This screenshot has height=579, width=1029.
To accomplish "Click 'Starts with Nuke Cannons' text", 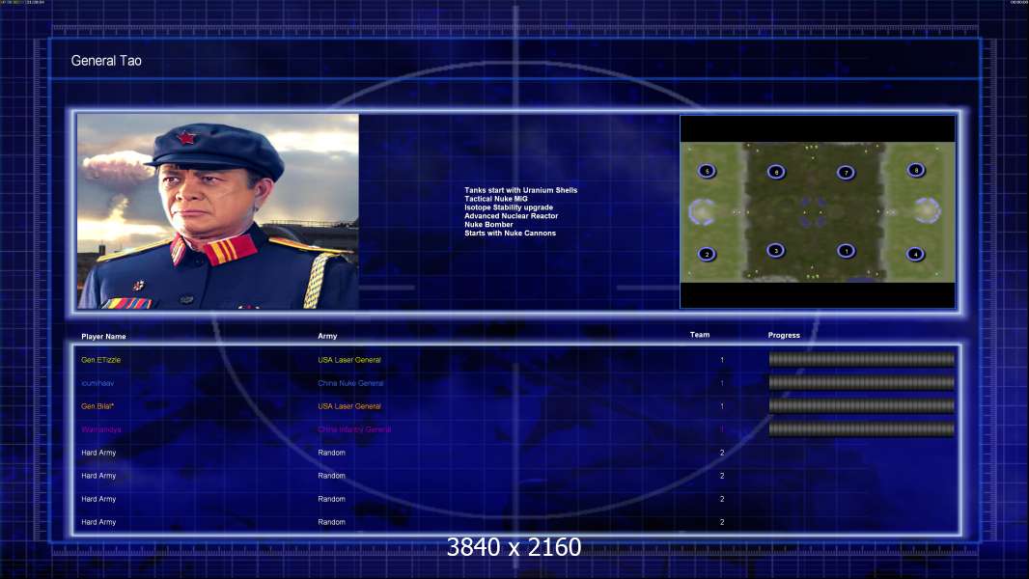I will coord(510,233).
